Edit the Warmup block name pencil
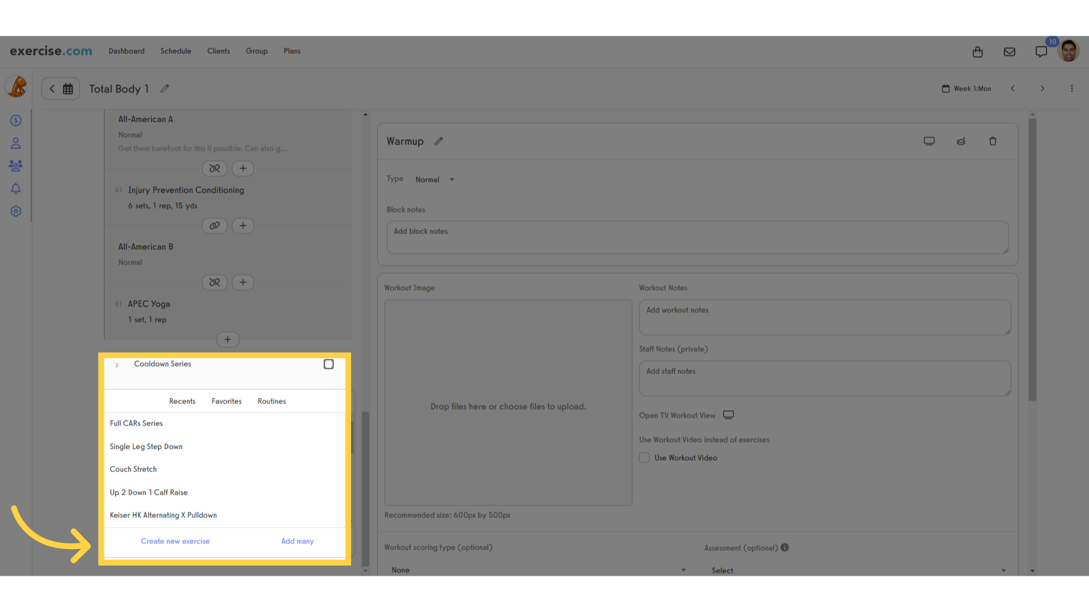The width and height of the screenshot is (1089, 612). (438, 141)
